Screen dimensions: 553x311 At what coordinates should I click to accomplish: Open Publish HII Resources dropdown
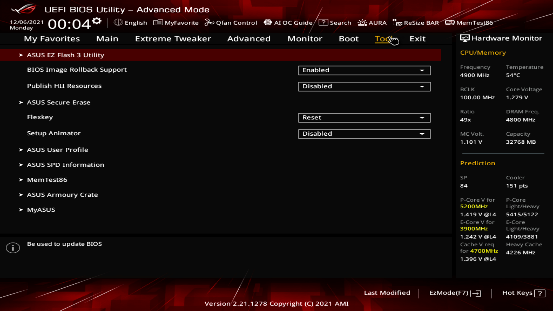[x=364, y=86]
